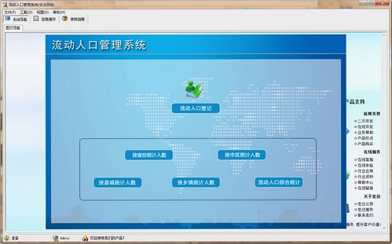Open the 信息操作 toolbar item
Screen dimensions: 392x244
[45, 19]
